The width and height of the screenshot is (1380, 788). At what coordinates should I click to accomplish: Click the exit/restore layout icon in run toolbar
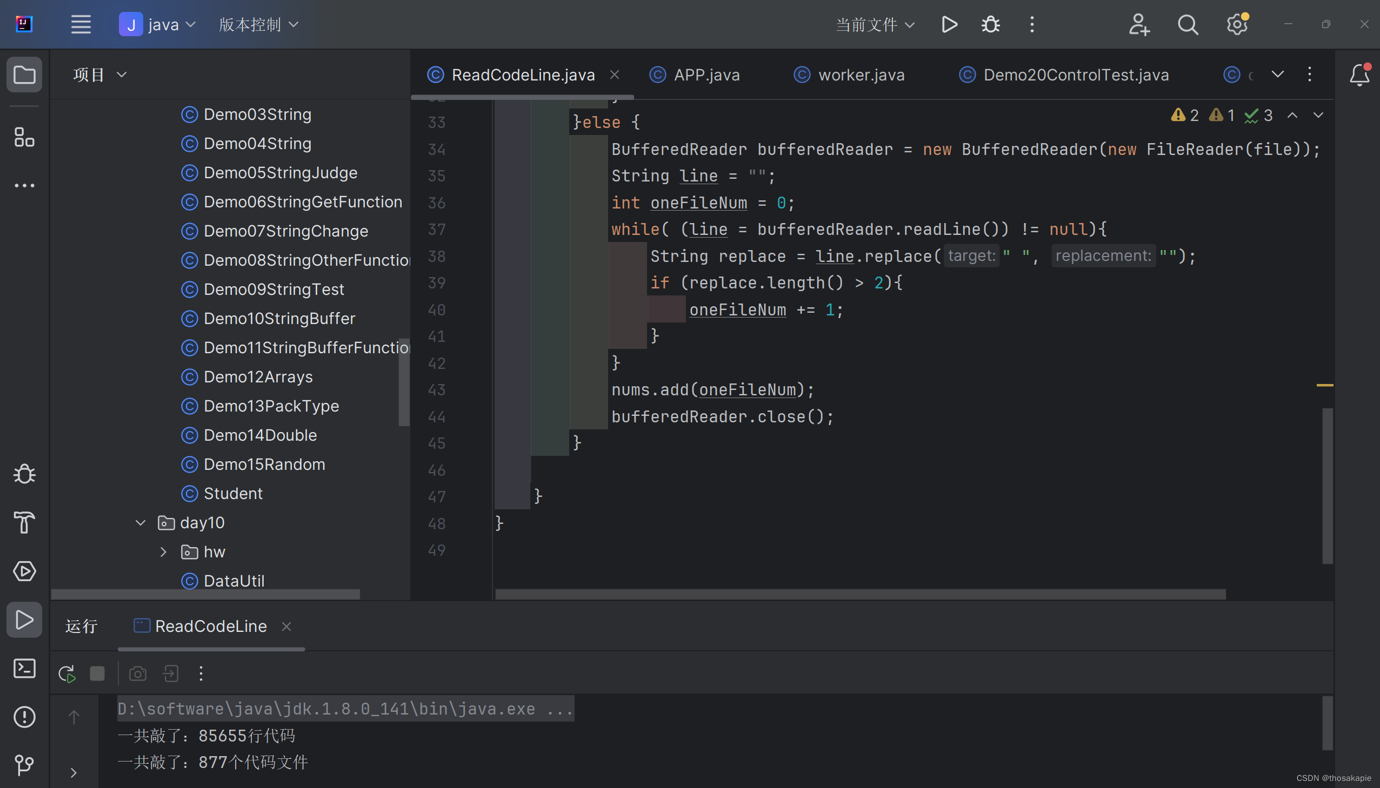coord(171,674)
